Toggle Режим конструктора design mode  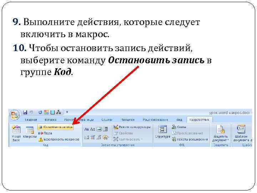point(132,127)
